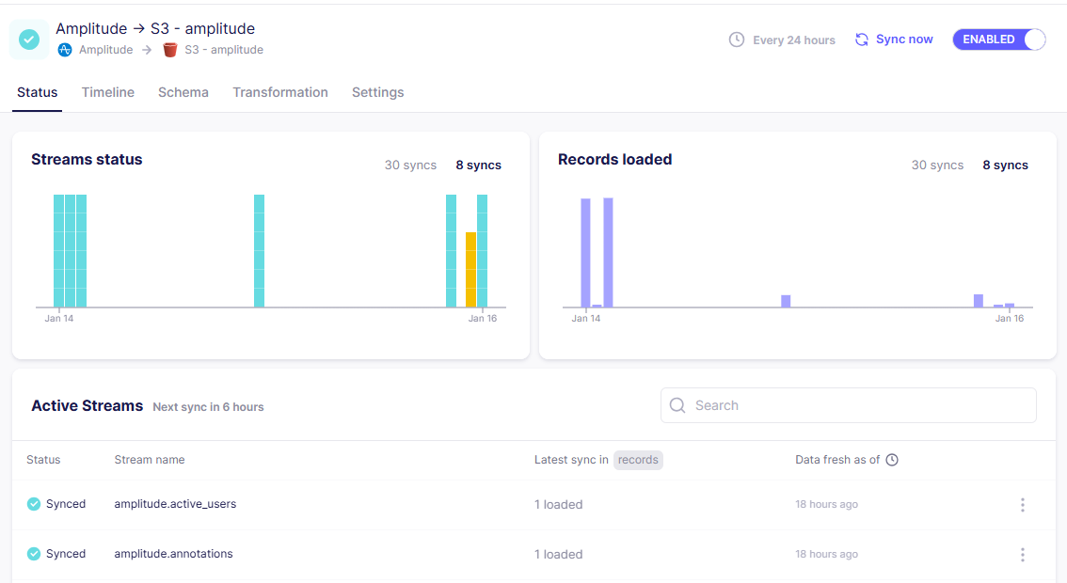The width and height of the screenshot is (1067, 583).
Task: Disable the ENABLED connection toggle
Action: (999, 39)
